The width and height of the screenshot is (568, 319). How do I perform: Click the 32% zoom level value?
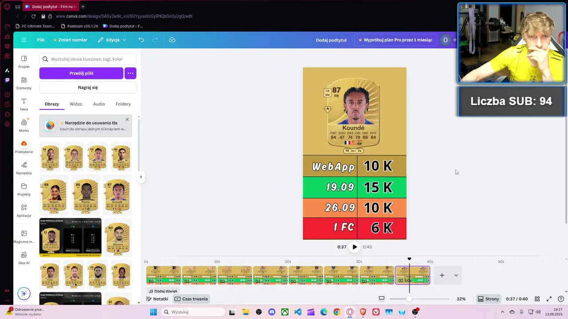pyautogui.click(x=461, y=299)
